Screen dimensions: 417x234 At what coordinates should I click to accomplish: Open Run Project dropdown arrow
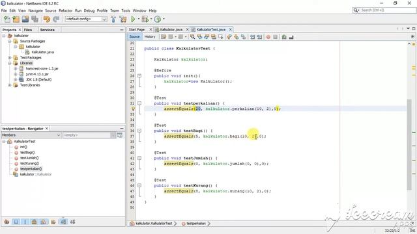(138, 19)
